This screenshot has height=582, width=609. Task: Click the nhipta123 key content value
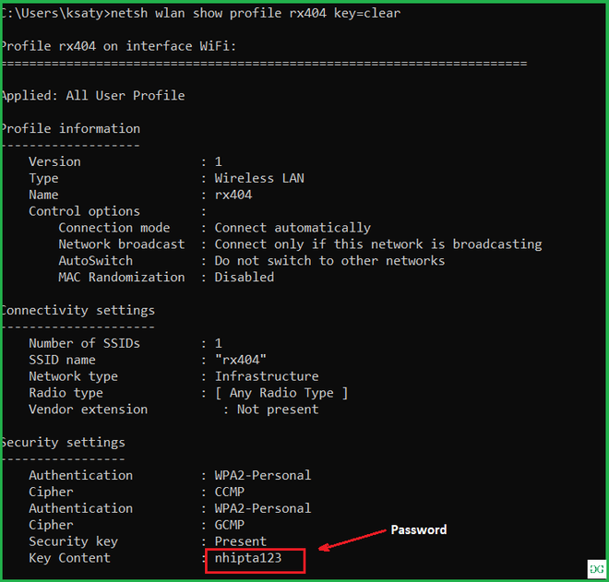(x=248, y=558)
